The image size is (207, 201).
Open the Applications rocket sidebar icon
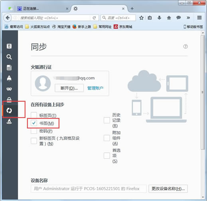9,78
